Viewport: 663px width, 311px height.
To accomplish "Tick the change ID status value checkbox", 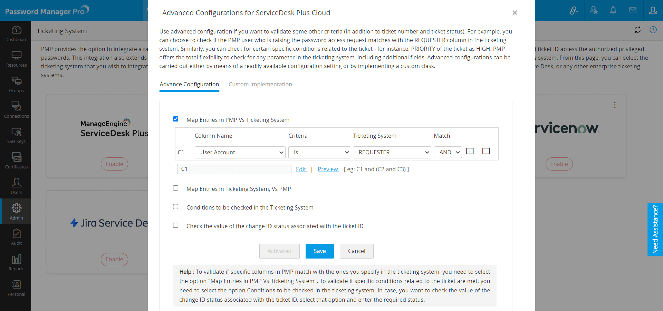I will click(176, 225).
